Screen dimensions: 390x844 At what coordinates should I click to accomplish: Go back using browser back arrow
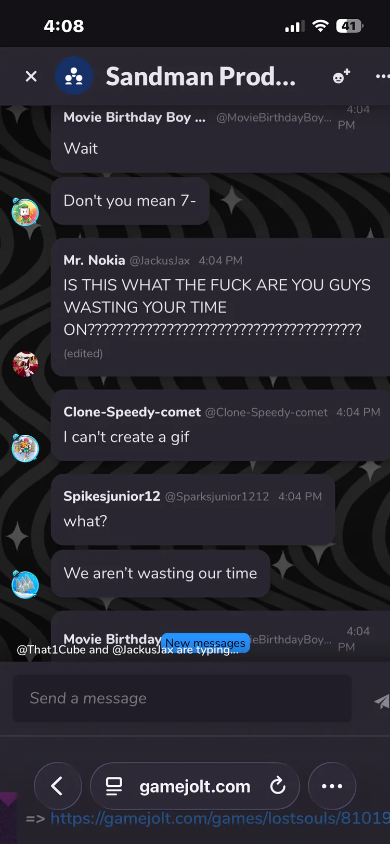coord(58,786)
